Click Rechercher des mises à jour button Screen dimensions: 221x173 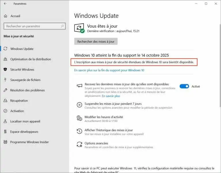(96, 42)
